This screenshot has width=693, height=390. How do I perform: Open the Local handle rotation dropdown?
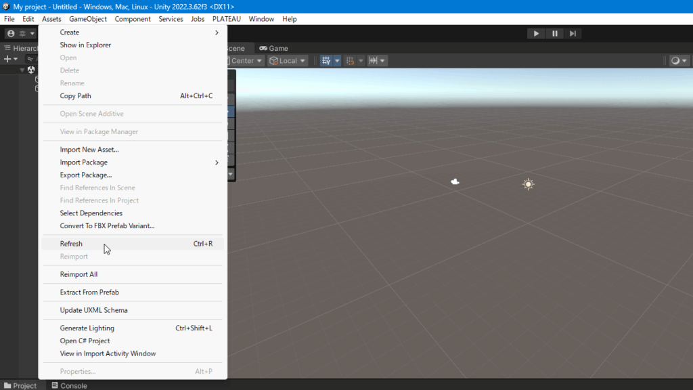pyautogui.click(x=288, y=61)
